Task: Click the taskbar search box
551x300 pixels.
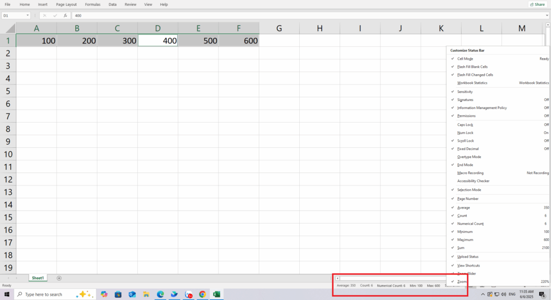Action: pos(55,295)
